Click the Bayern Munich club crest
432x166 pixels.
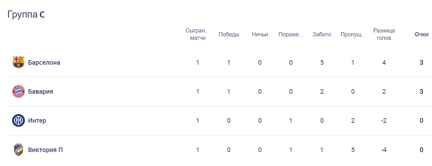18,91
